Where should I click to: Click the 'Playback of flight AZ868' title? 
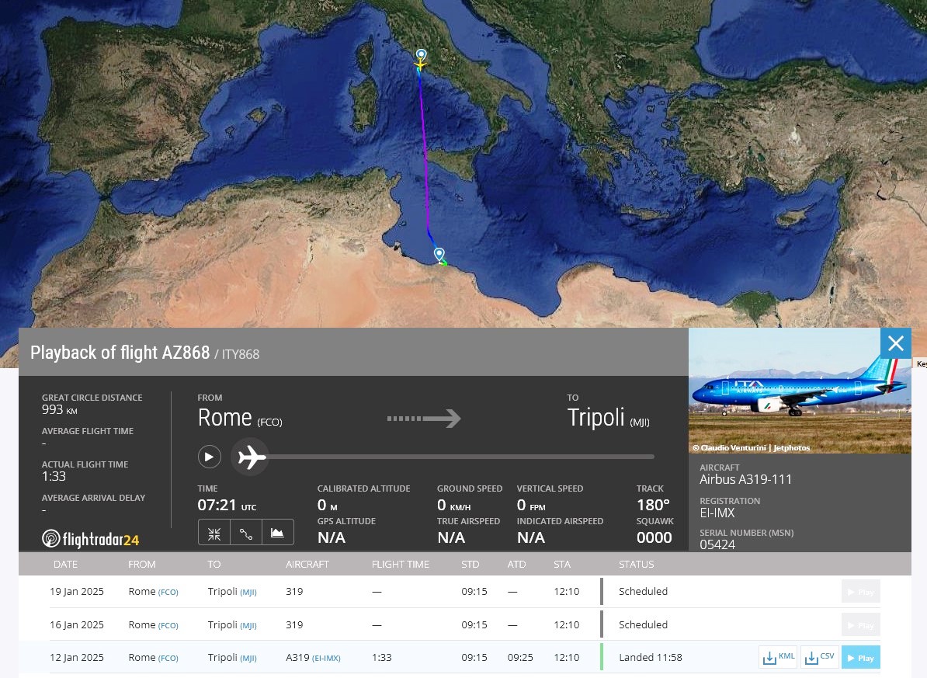pyautogui.click(x=120, y=353)
